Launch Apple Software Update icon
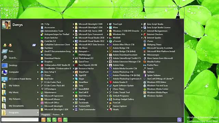 111,86
